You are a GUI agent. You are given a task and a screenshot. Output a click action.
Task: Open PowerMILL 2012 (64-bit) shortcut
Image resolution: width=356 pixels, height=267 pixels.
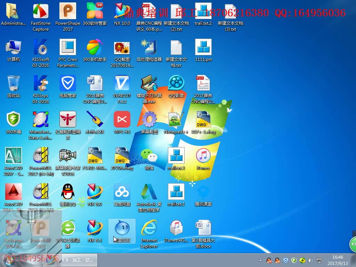tap(41, 161)
